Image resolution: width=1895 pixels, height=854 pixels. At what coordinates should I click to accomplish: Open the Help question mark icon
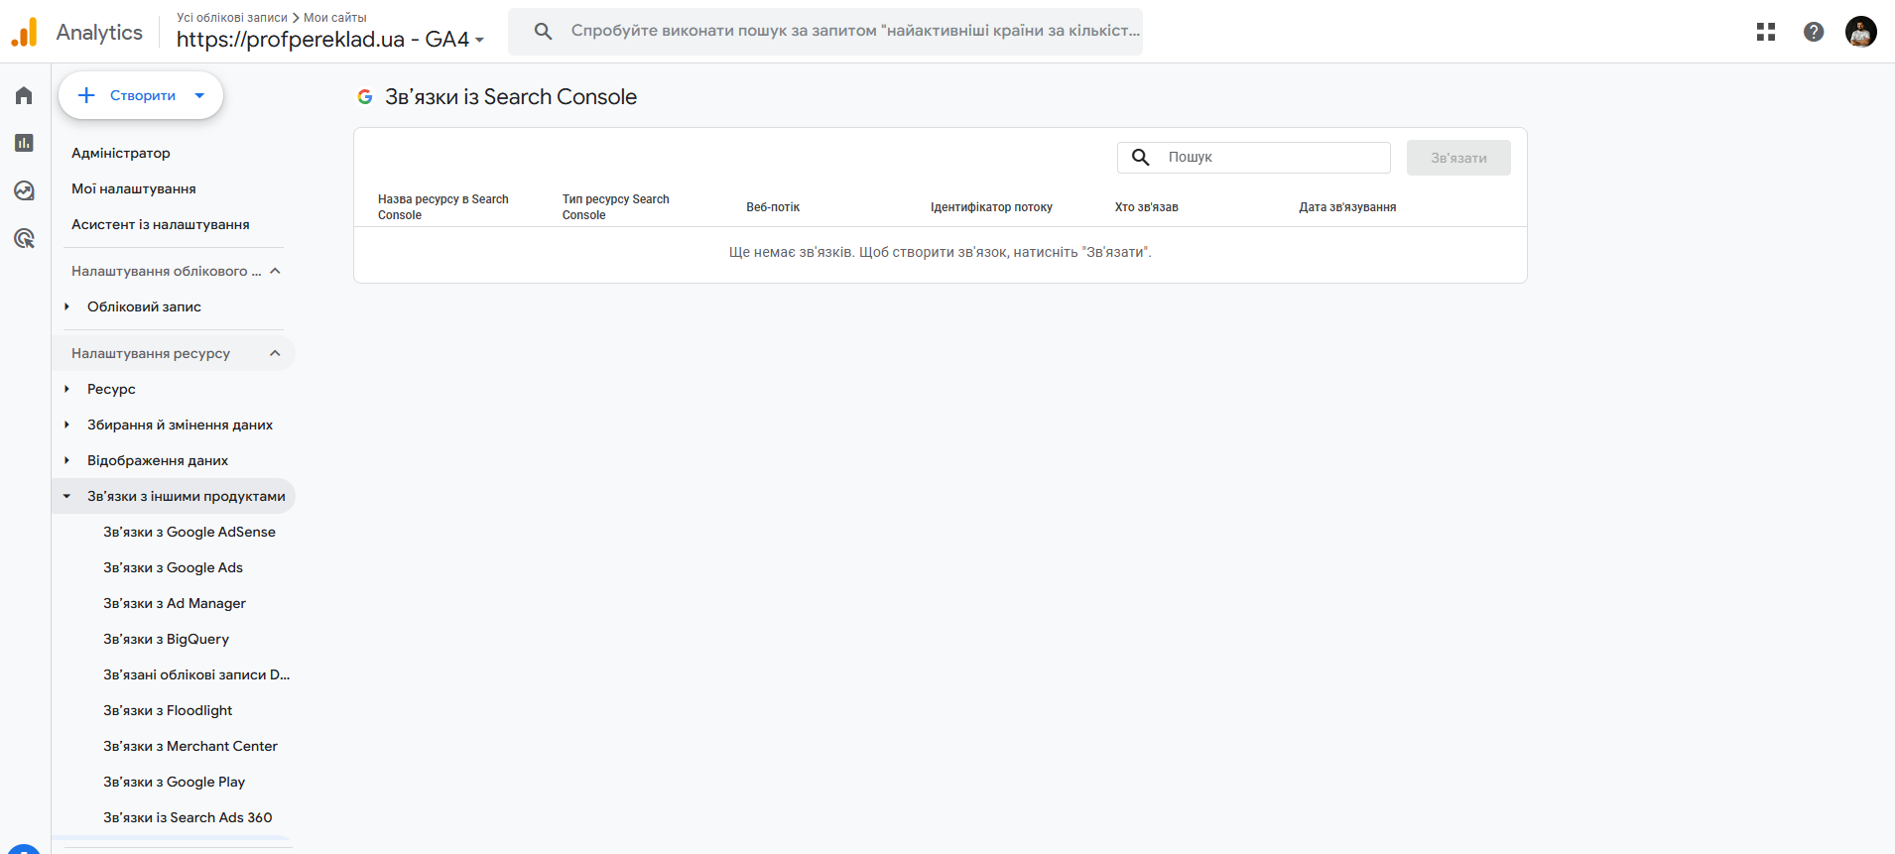1814,32
